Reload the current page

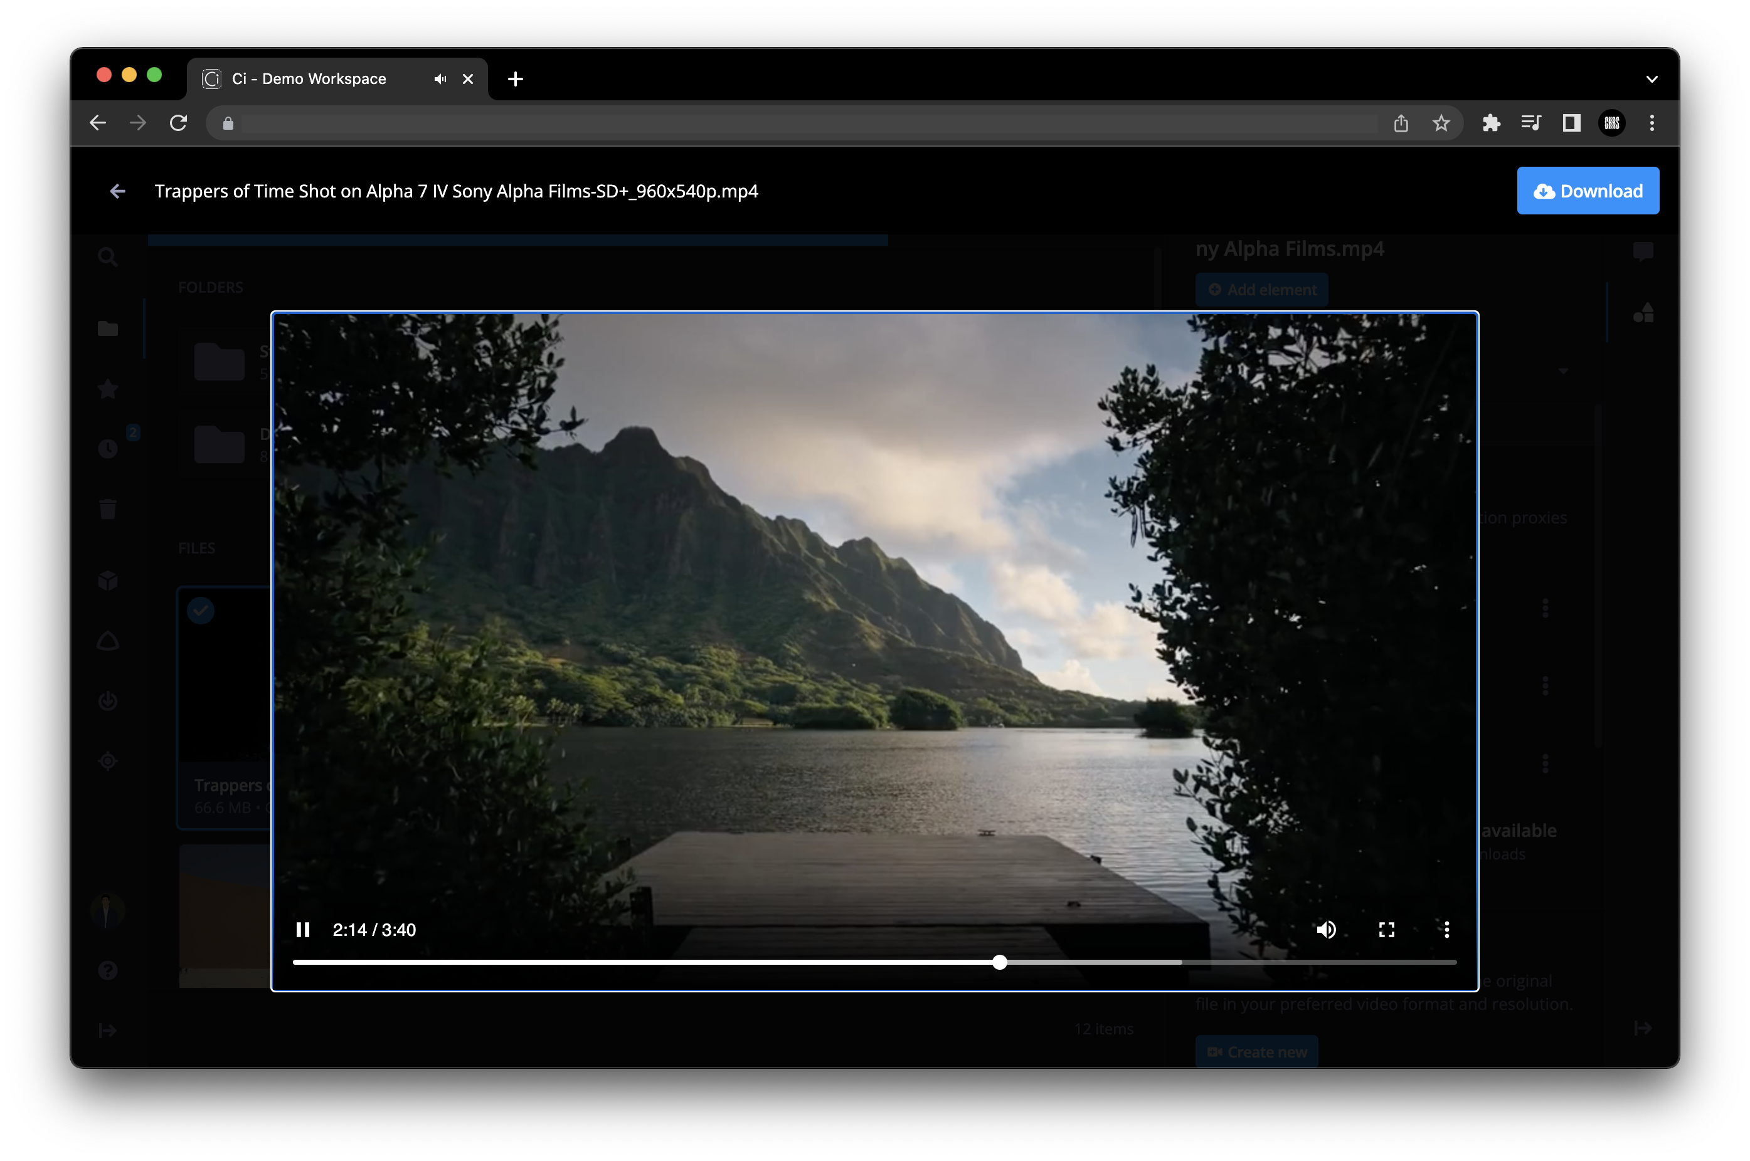pyautogui.click(x=178, y=123)
